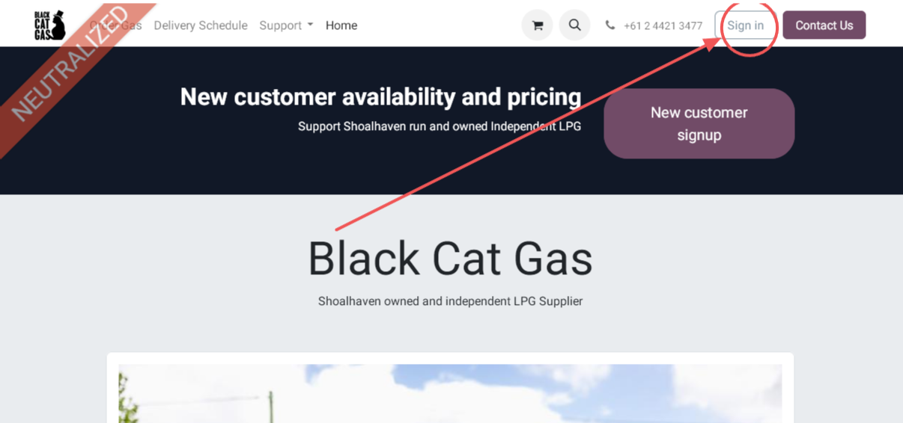Click the large Black Cat Gas heading

point(450,259)
